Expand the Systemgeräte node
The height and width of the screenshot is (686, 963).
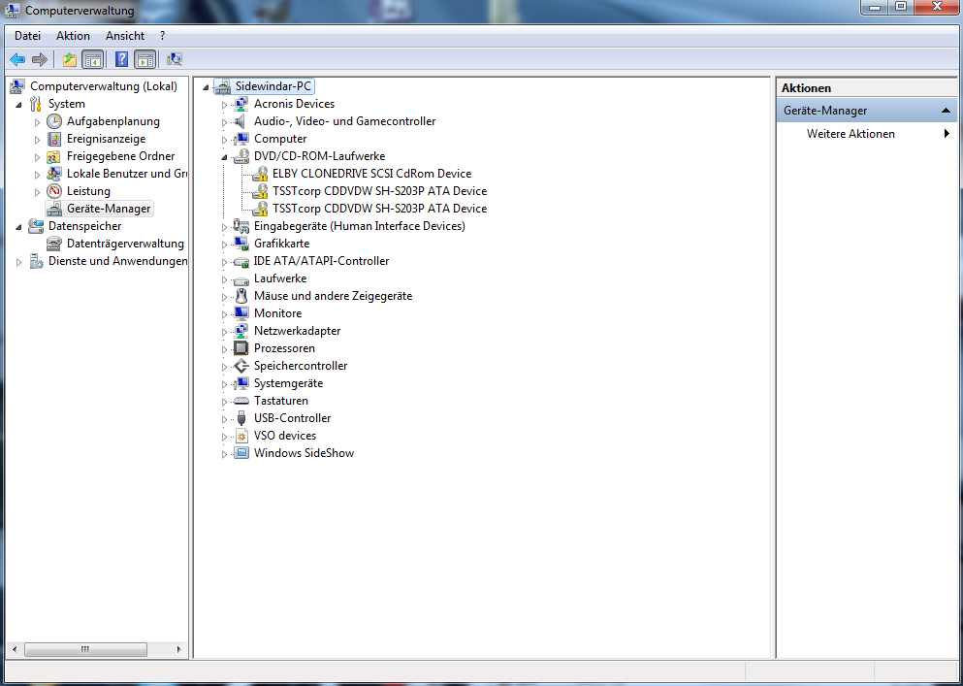pyautogui.click(x=224, y=383)
